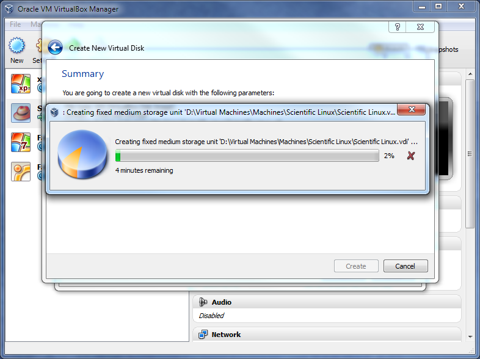Select the red hat Scientific Linux VM icon

point(21,113)
